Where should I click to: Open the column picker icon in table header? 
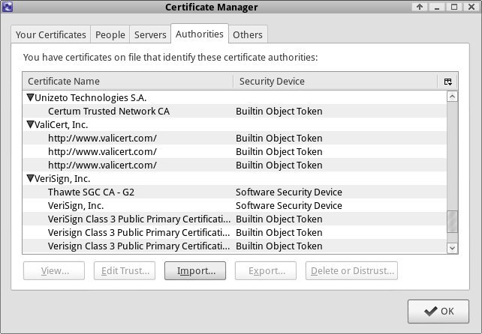[x=448, y=82]
